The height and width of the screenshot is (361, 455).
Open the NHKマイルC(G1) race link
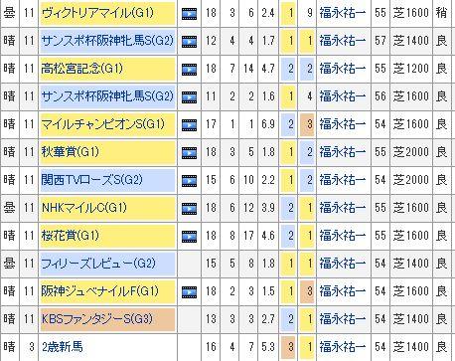coord(84,208)
